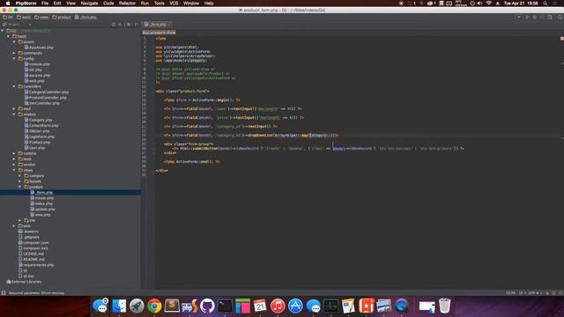Expand the commands folder
Image resolution: width=564 pixels, height=317 pixels.
(14, 53)
